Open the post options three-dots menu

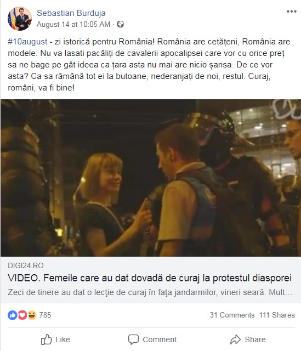(291, 12)
